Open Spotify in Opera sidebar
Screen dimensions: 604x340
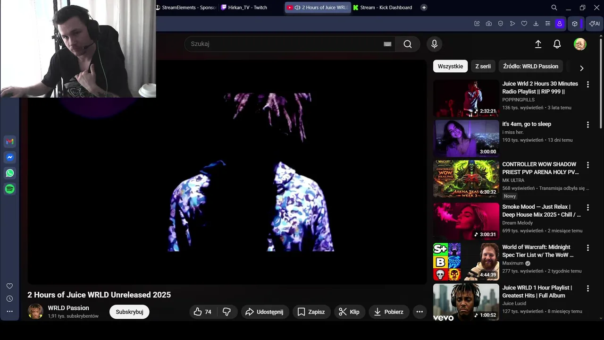tap(10, 189)
